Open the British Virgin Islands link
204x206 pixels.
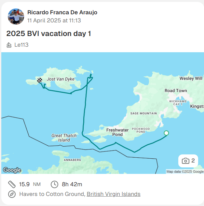(x=114, y=194)
